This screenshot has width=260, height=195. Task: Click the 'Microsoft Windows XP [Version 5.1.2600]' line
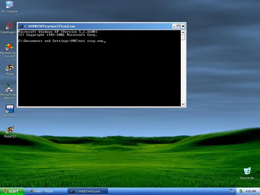click(x=58, y=32)
